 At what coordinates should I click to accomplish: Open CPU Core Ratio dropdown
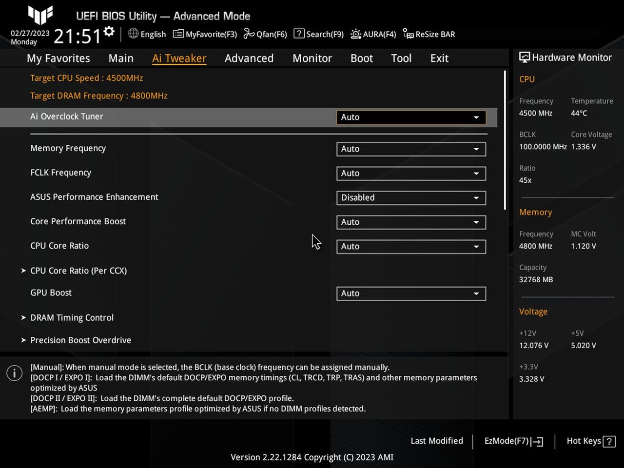[411, 246]
